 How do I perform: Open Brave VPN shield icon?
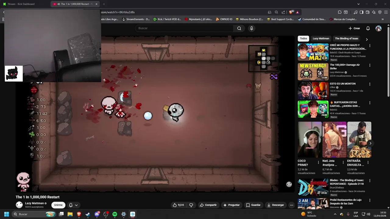point(380,12)
